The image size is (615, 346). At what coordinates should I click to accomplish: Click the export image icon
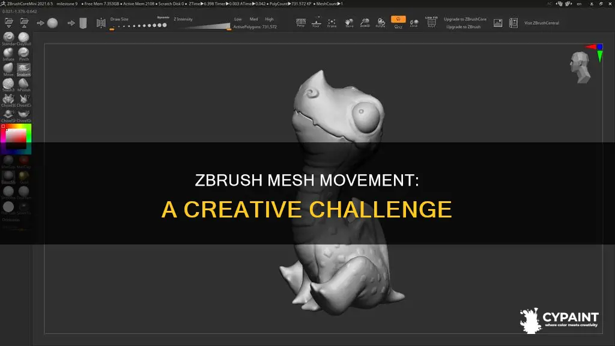pos(498,23)
